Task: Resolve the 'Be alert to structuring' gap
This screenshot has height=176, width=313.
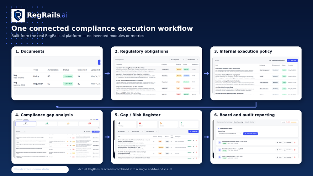Action: (x=189, y=152)
